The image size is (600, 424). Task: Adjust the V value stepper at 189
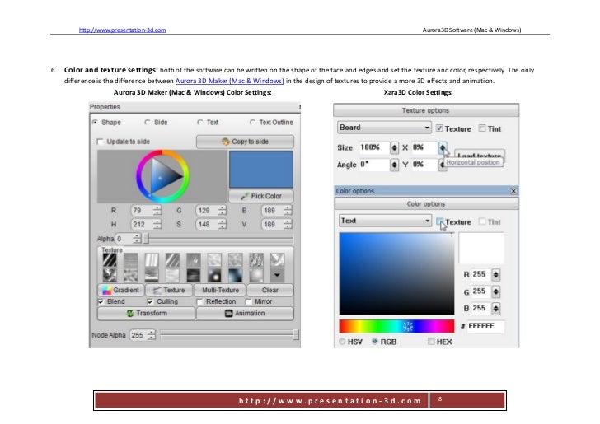(x=288, y=224)
